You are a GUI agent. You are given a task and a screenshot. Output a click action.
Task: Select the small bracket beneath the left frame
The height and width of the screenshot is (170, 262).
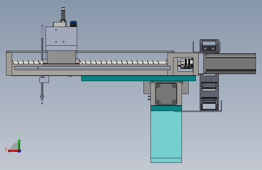click(44, 79)
